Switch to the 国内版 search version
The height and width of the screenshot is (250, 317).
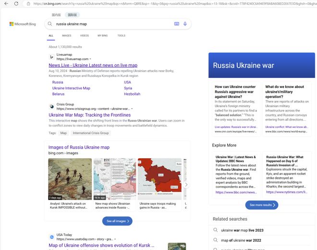point(56,15)
